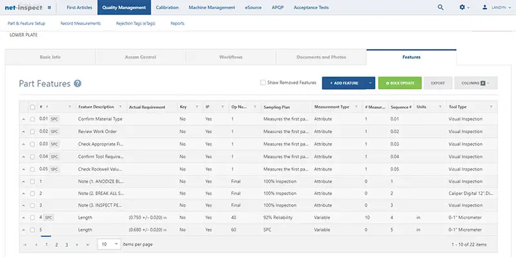Image resolution: width=516 pixels, height=257 pixels.
Task: Switch to the Access Control tab
Action: click(x=140, y=57)
